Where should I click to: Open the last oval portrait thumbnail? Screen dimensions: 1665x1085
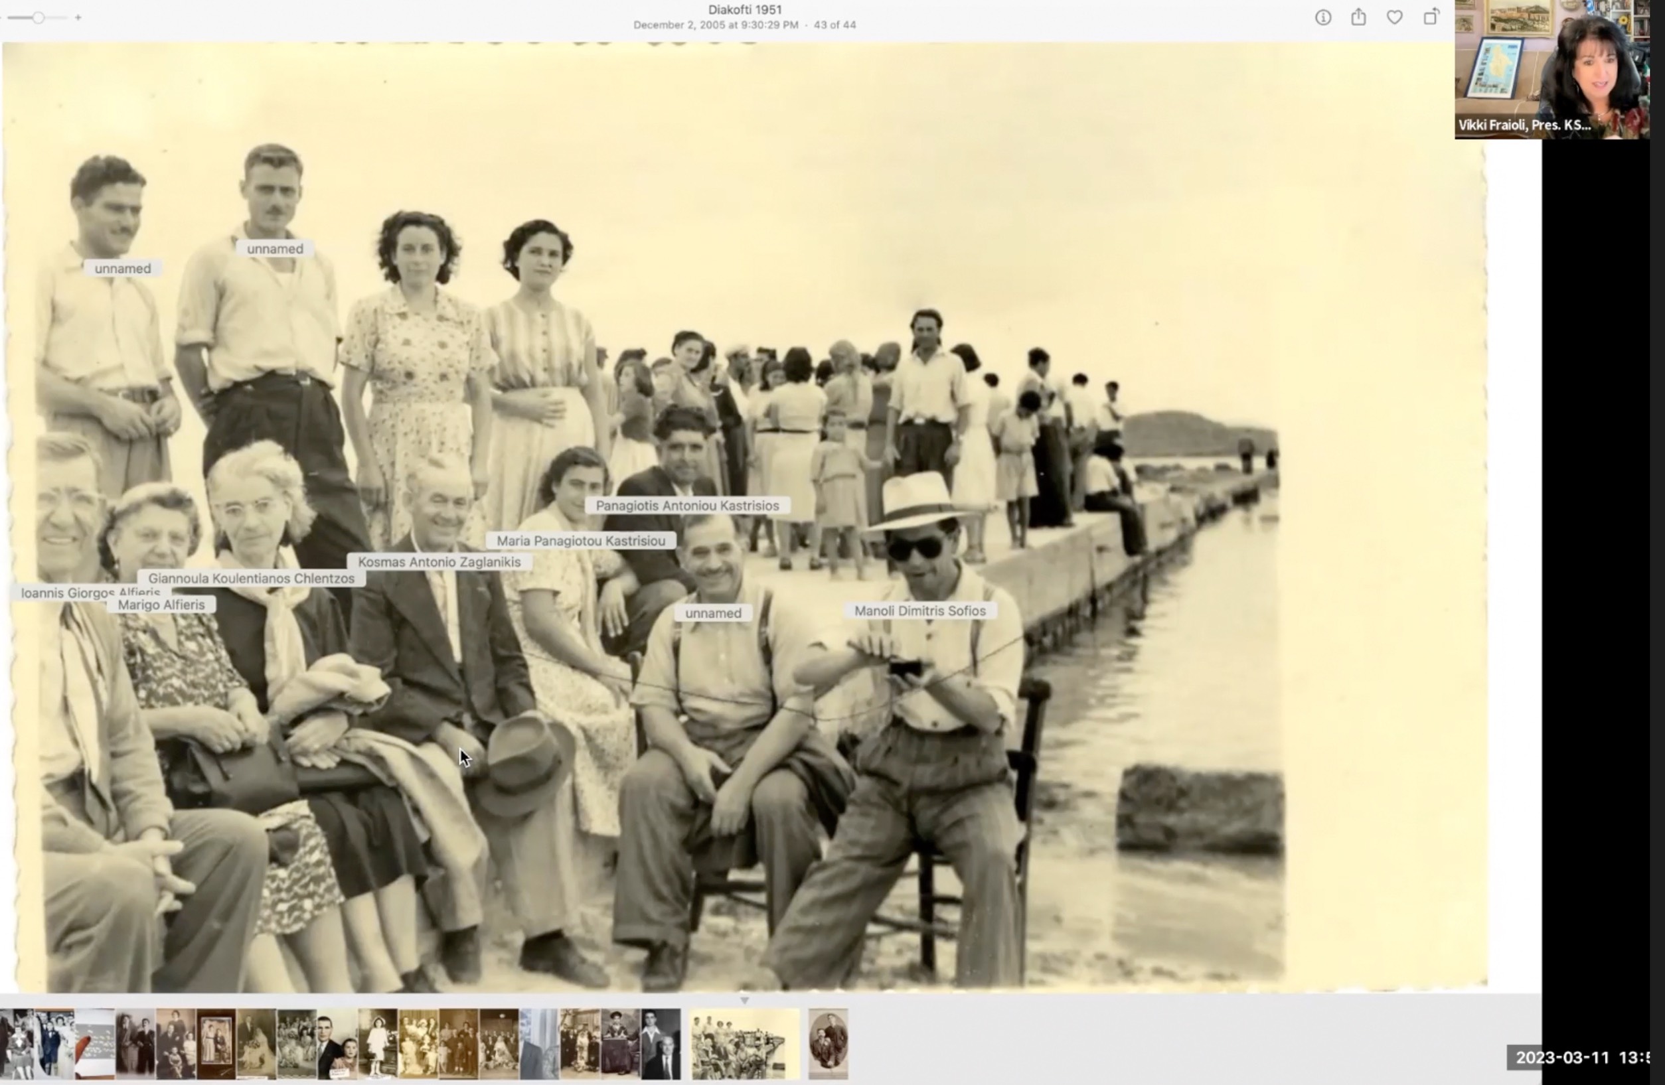828,1044
